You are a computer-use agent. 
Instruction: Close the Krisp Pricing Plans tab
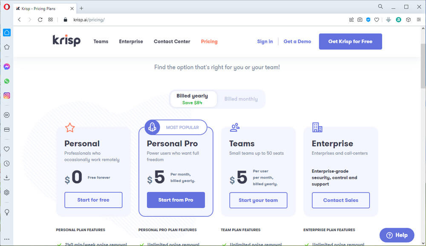72,8
